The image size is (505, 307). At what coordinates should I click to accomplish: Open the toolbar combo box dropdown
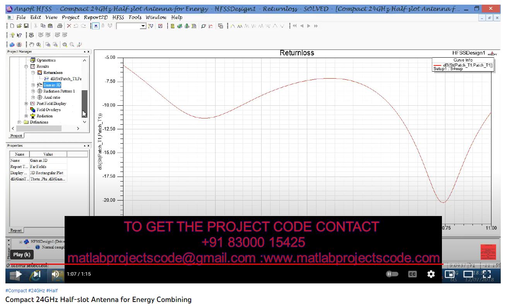coord(143,26)
